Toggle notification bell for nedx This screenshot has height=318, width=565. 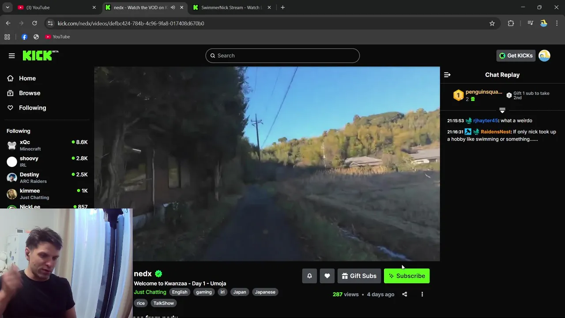tap(309, 276)
